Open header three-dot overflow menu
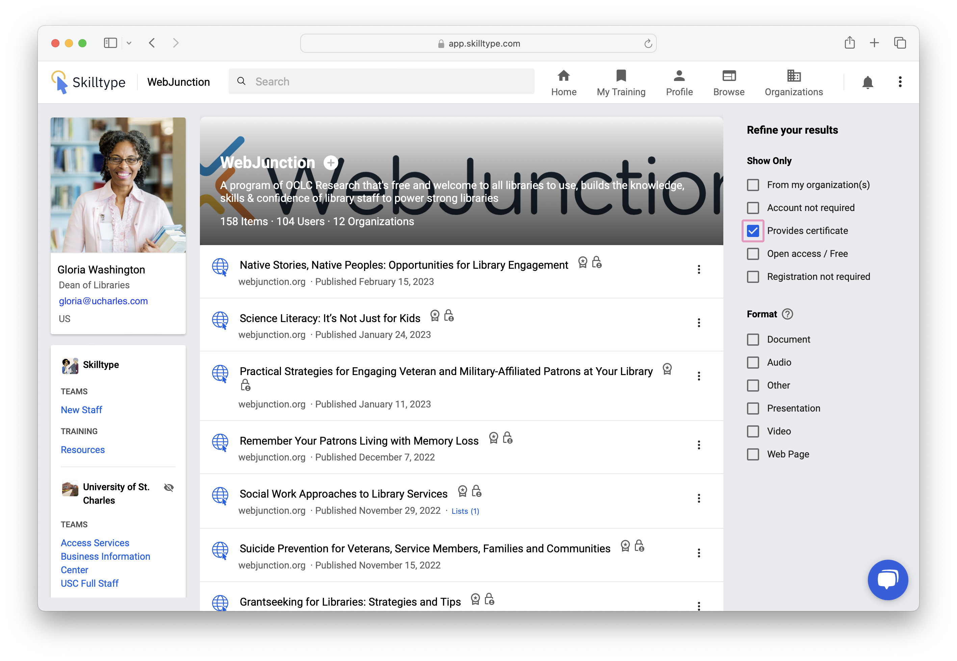Image resolution: width=957 pixels, height=661 pixels. pyautogui.click(x=900, y=82)
